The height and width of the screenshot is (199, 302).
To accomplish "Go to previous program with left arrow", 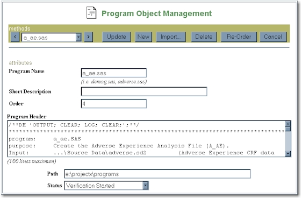I will pyautogui.click(x=15, y=37).
